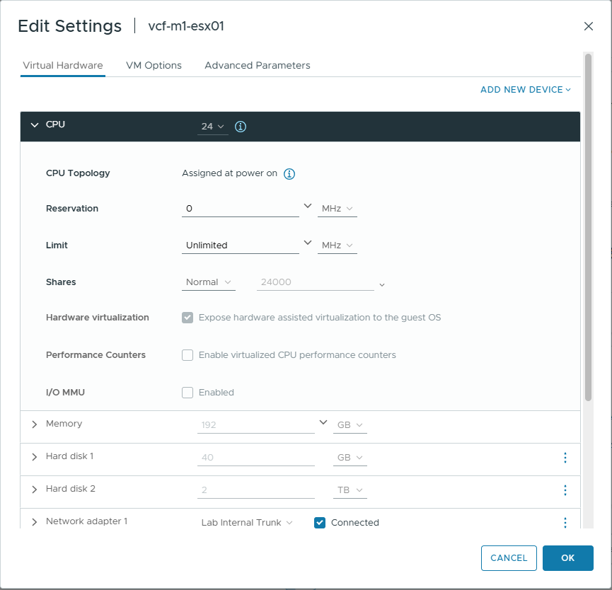
Task: Expand the Network adapter 1 section
Action: (x=35, y=521)
